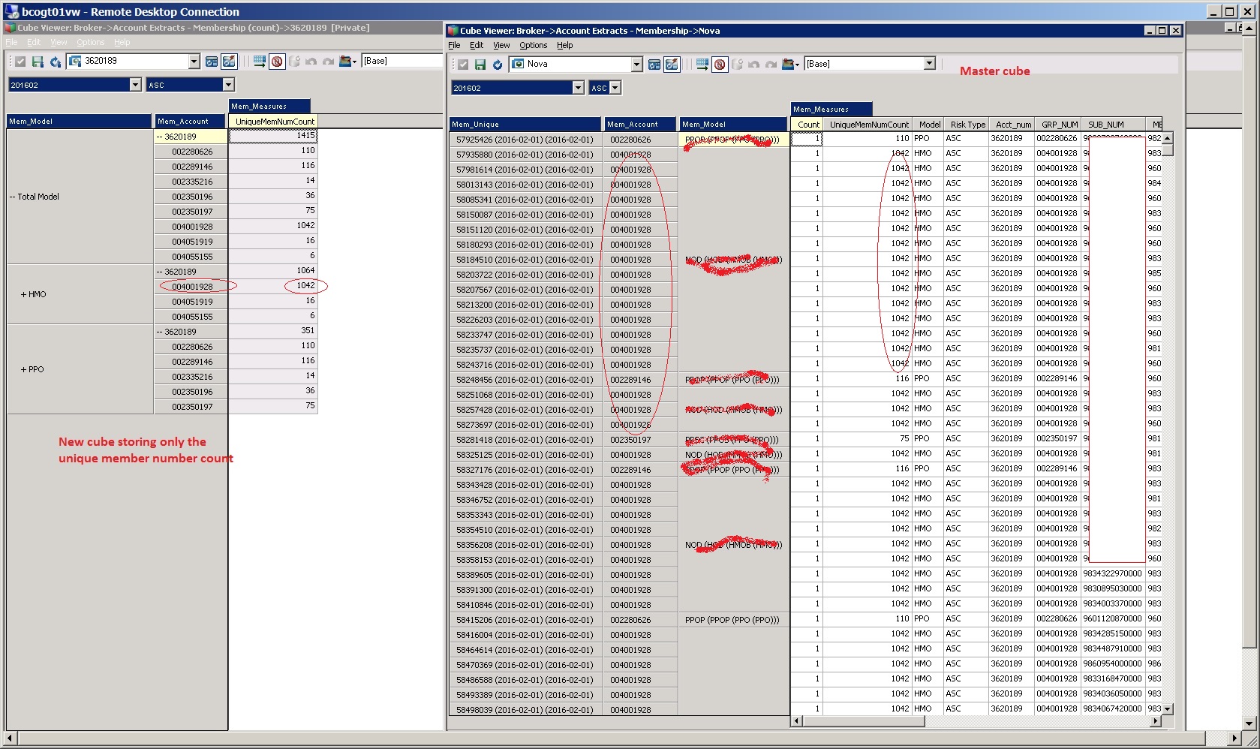Click Recalculate icon in the 3620189 viewer
The width and height of the screenshot is (1260, 749).
coord(55,62)
